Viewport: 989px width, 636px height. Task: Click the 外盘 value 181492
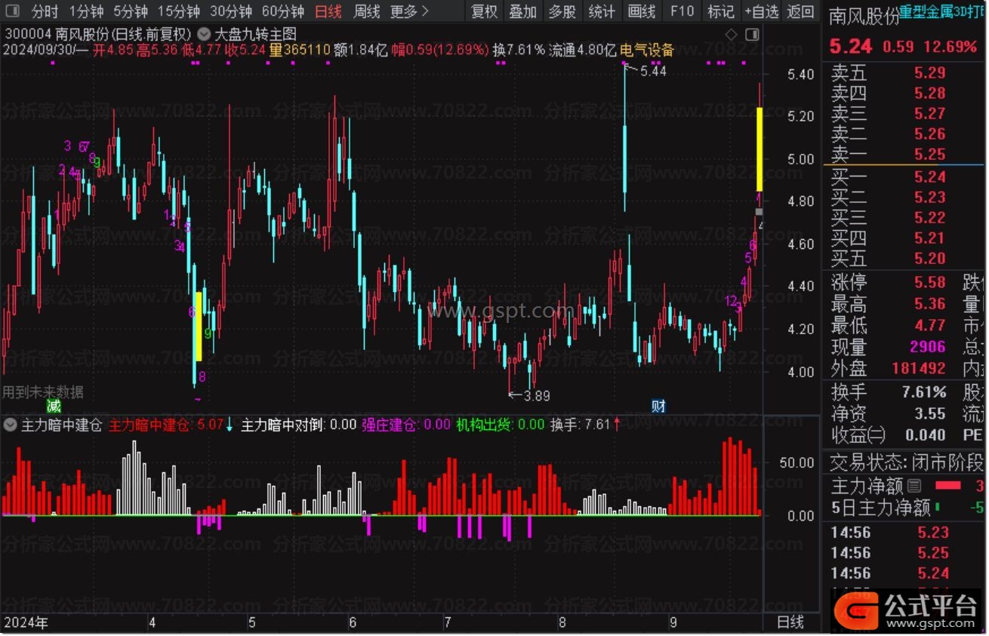pyautogui.click(x=918, y=369)
